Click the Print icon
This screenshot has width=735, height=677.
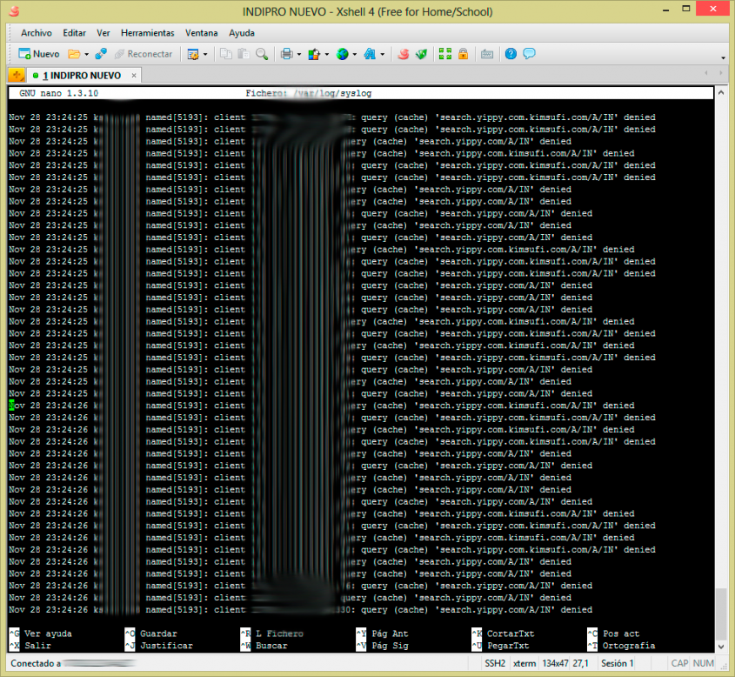(x=286, y=54)
